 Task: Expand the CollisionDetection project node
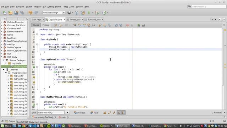coord(1,22)
